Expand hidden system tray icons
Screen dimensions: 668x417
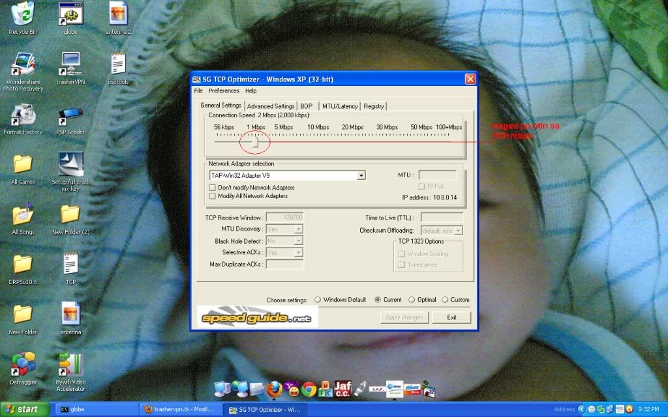(x=582, y=409)
